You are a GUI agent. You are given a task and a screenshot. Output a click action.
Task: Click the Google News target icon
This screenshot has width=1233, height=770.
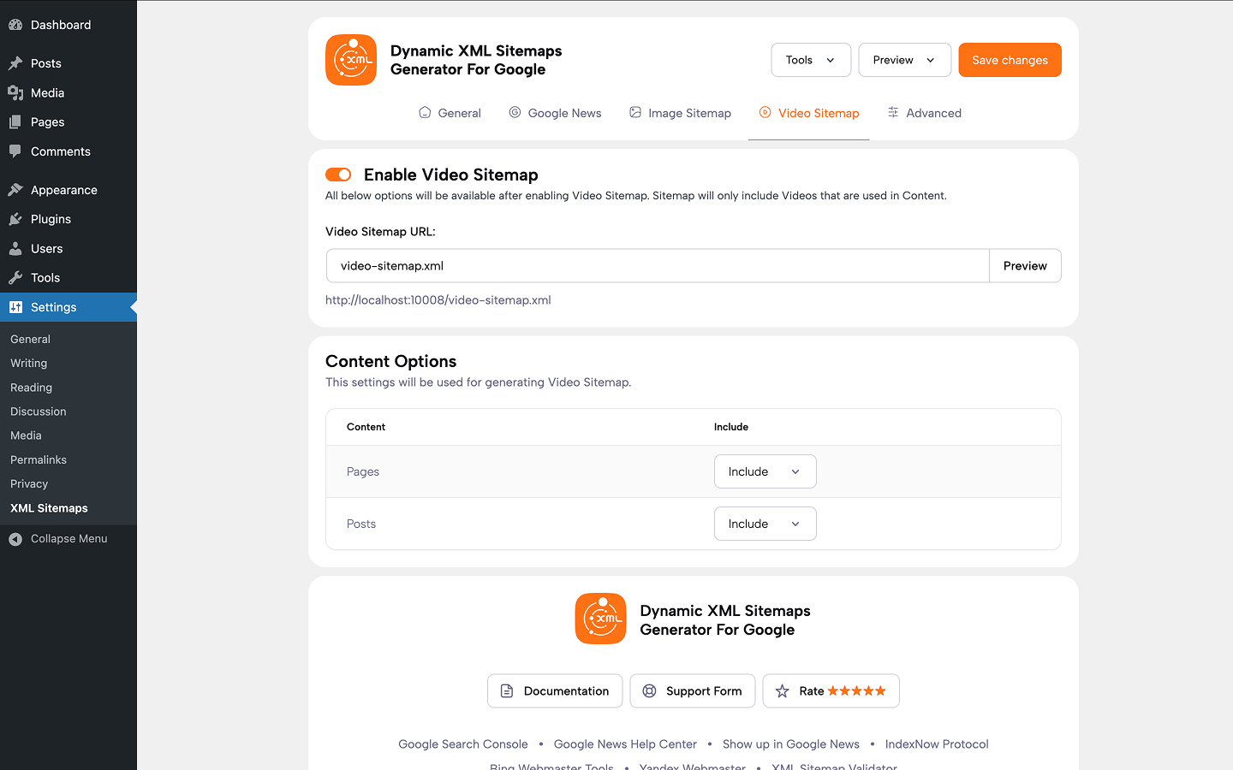[x=515, y=112]
